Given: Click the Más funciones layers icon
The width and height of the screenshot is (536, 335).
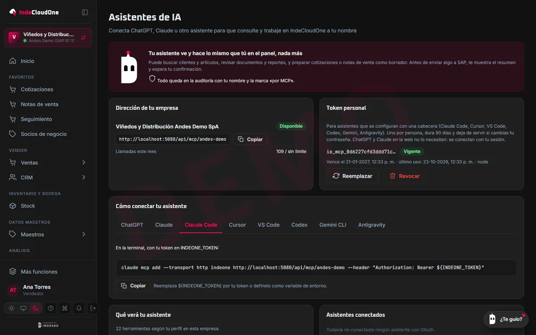Looking at the screenshot, I should pyautogui.click(x=13, y=272).
